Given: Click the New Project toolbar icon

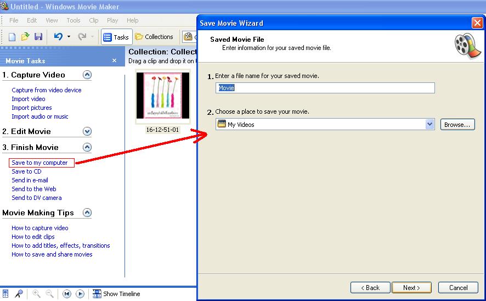Looking at the screenshot, I should (12, 37).
